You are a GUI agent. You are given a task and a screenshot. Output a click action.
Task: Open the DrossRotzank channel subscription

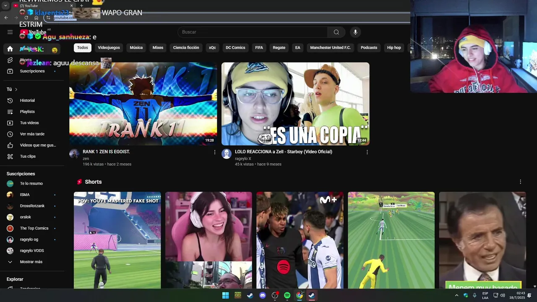(32, 206)
